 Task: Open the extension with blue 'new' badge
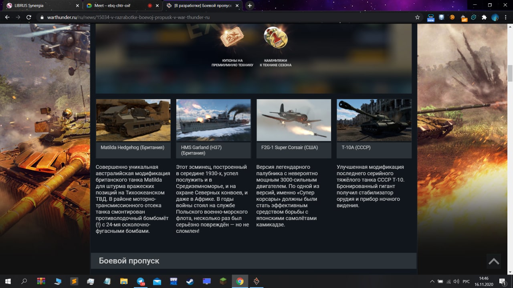coord(431,18)
